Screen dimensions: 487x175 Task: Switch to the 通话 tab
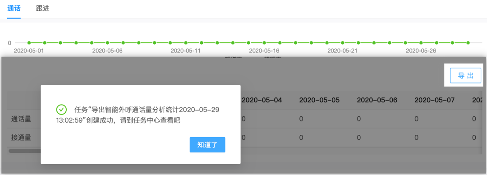point(14,9)
